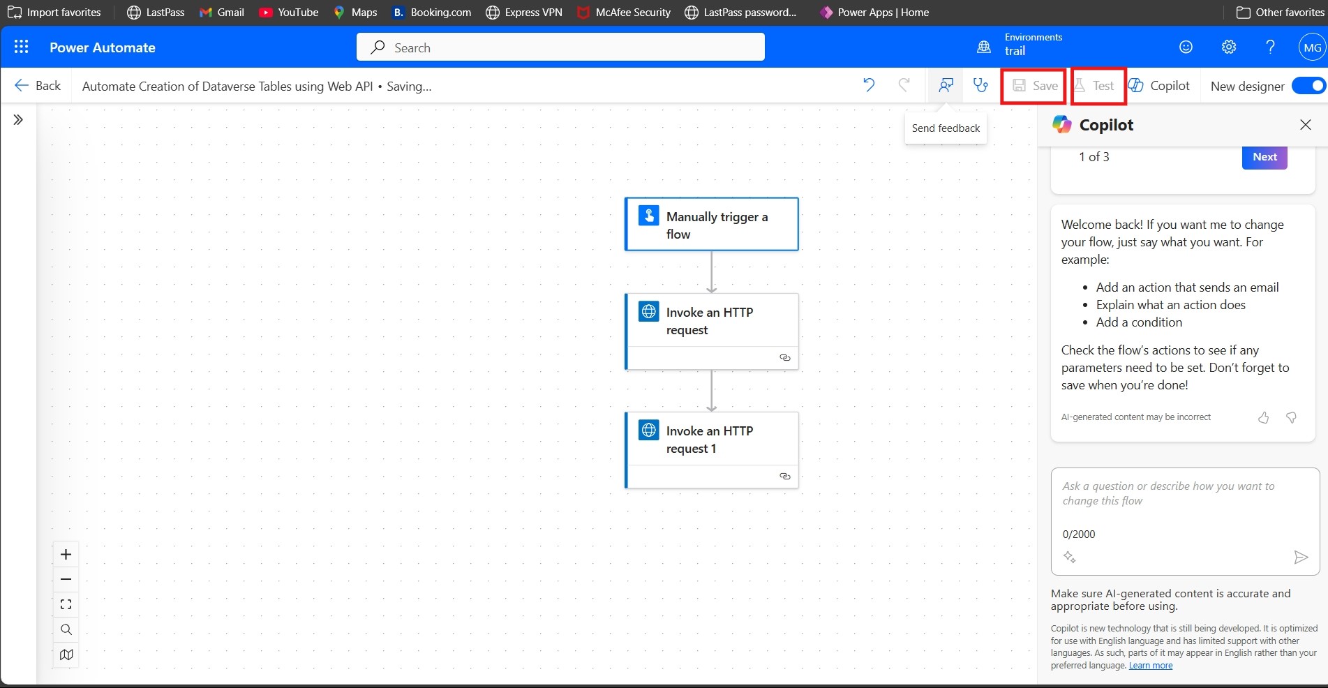The width and height of the screenshot is (1328, 688).
Task: Click the Redo arrow icon
Action: coord(904,85)
